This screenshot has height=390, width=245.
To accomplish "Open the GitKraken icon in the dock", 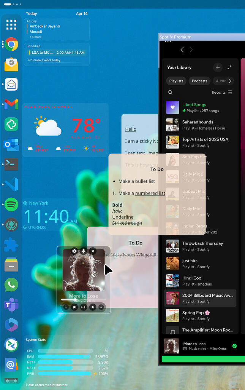I will pyautogui.click(x=11, y=224).
